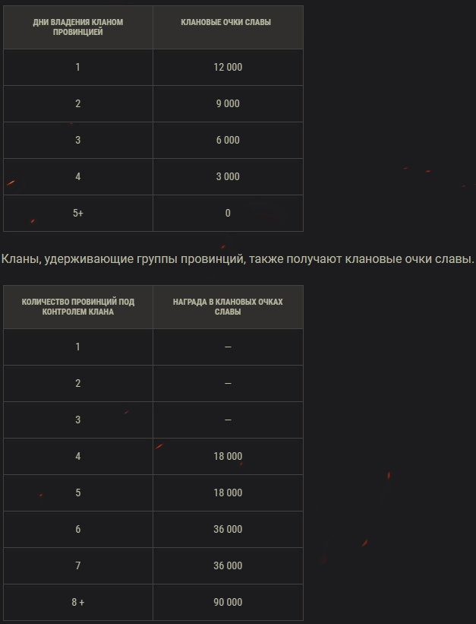Click the "8 +" provinces cell
The image size is (476, 624).
point(78,603)
